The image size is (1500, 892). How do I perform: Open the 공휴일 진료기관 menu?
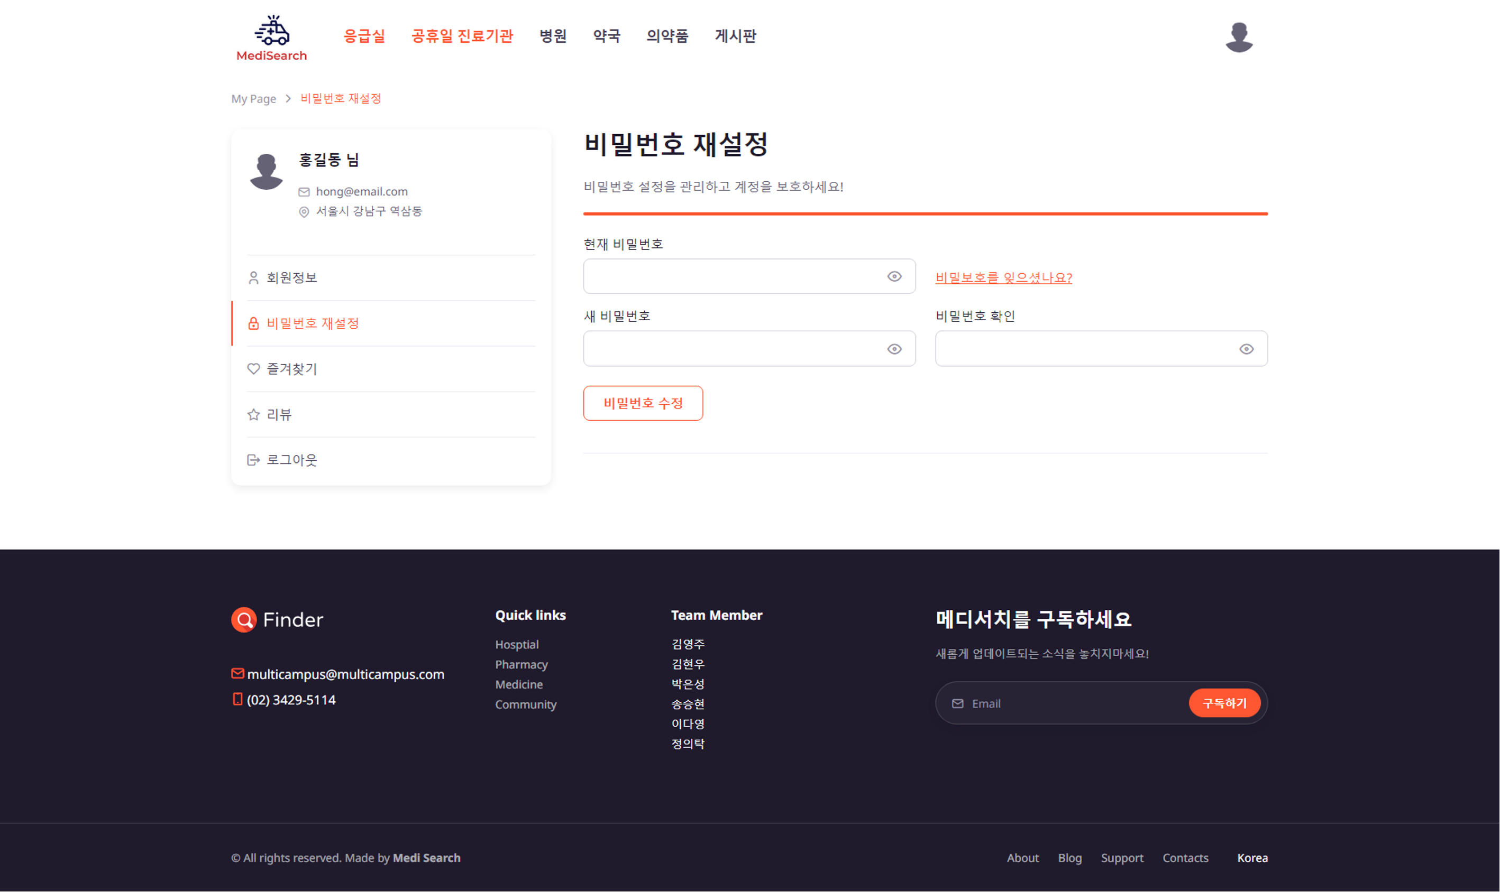click(x=462, y=36)
